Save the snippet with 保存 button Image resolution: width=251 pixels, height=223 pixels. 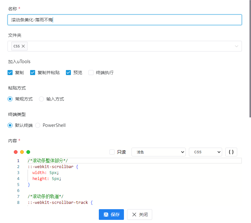[111, 215]
